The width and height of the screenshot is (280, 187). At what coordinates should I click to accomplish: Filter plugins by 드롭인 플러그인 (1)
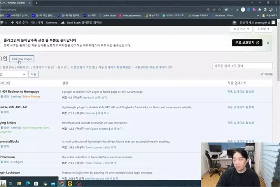tap(83, 67)
